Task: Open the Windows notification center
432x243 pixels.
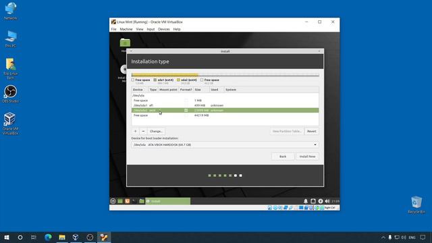Action: 423,237
